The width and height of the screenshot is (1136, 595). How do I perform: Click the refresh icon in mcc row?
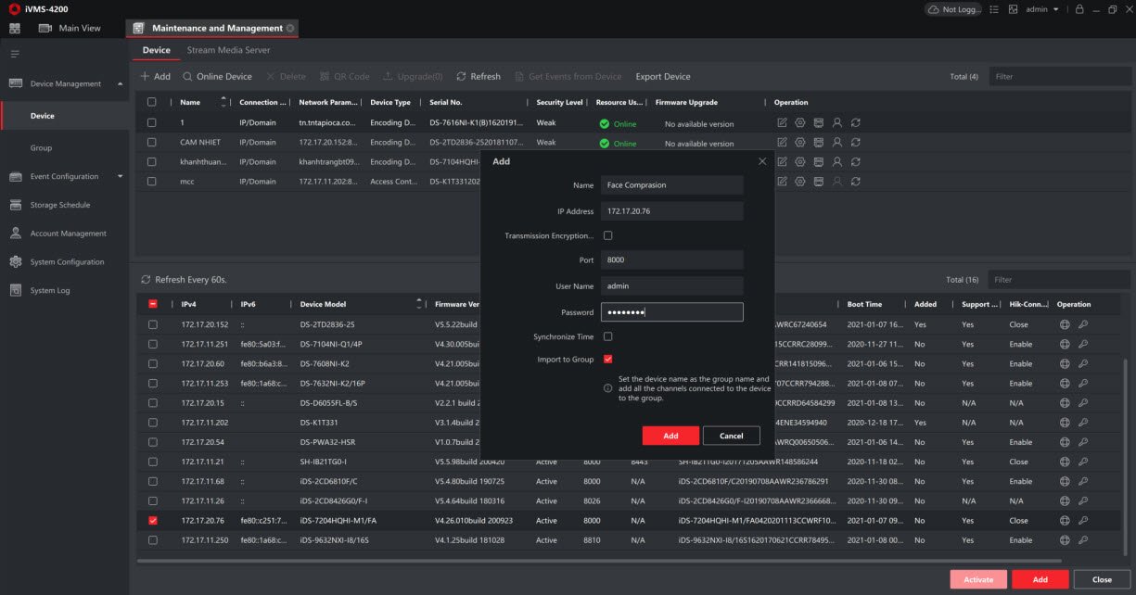pyautogui.click(x=855, y=182)
